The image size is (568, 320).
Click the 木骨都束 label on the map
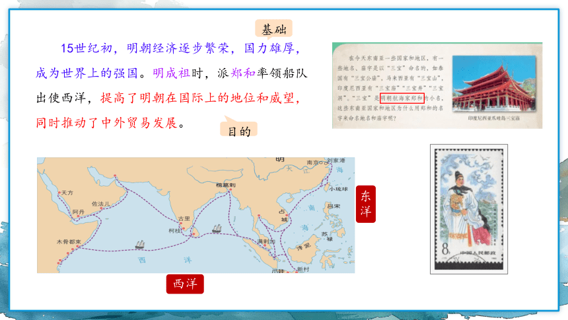(x=69, y=241)
